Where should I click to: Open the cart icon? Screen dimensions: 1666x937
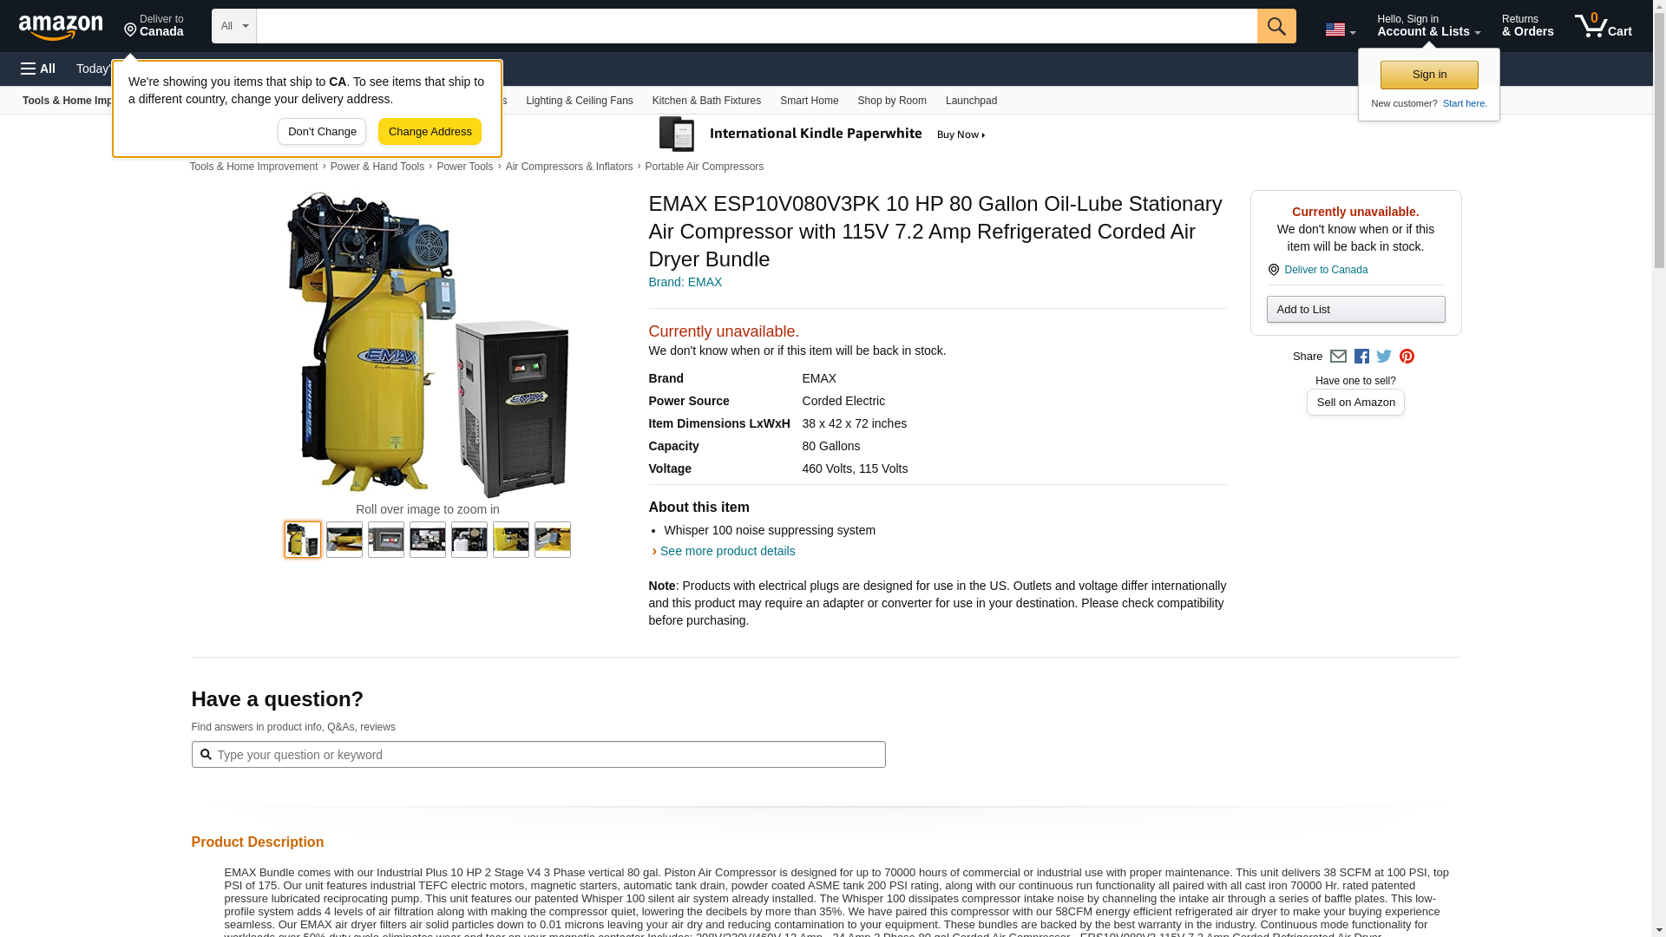pyautogui.click(x=1603, y=26)
